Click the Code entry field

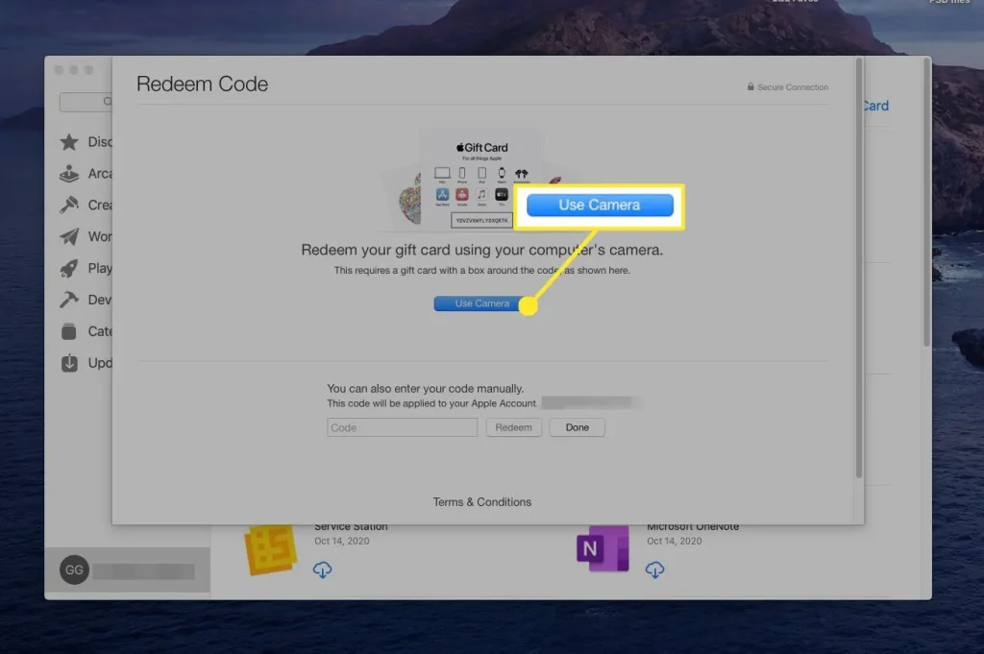pos(402,427)
